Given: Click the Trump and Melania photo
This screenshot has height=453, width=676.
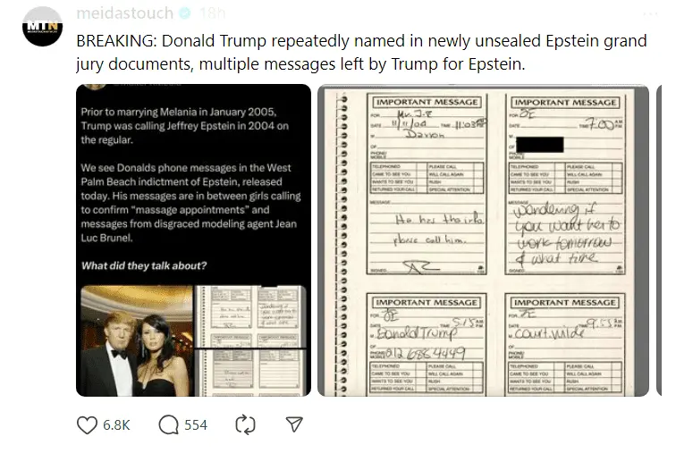Looking at the screenshot, I should [137, 340].
